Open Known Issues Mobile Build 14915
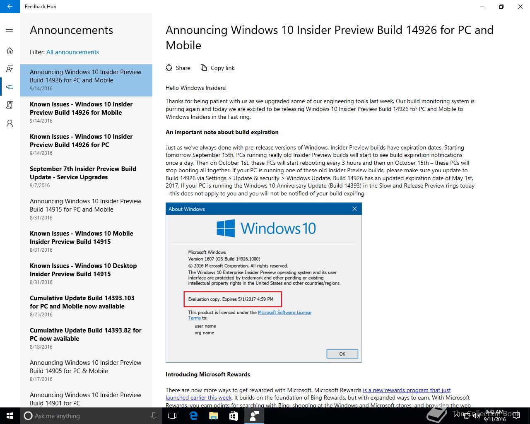 tap(86, 242)
